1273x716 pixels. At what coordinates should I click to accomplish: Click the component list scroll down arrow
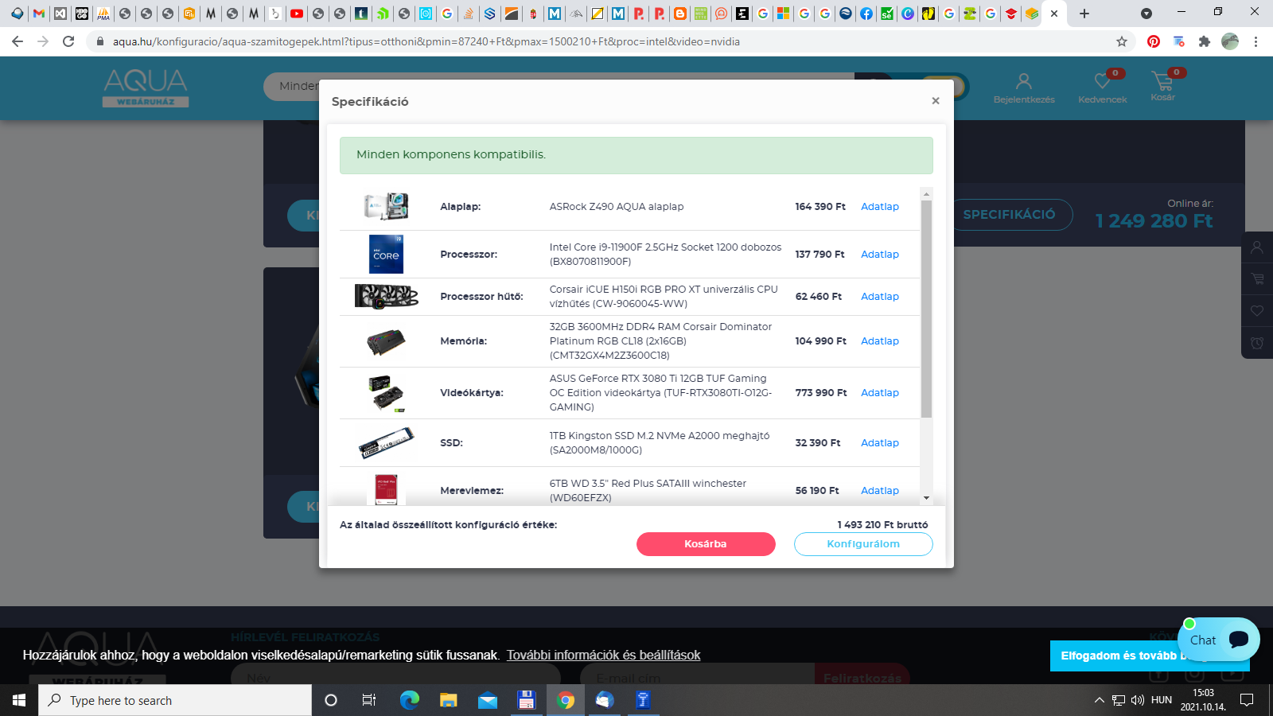[926, 498]
